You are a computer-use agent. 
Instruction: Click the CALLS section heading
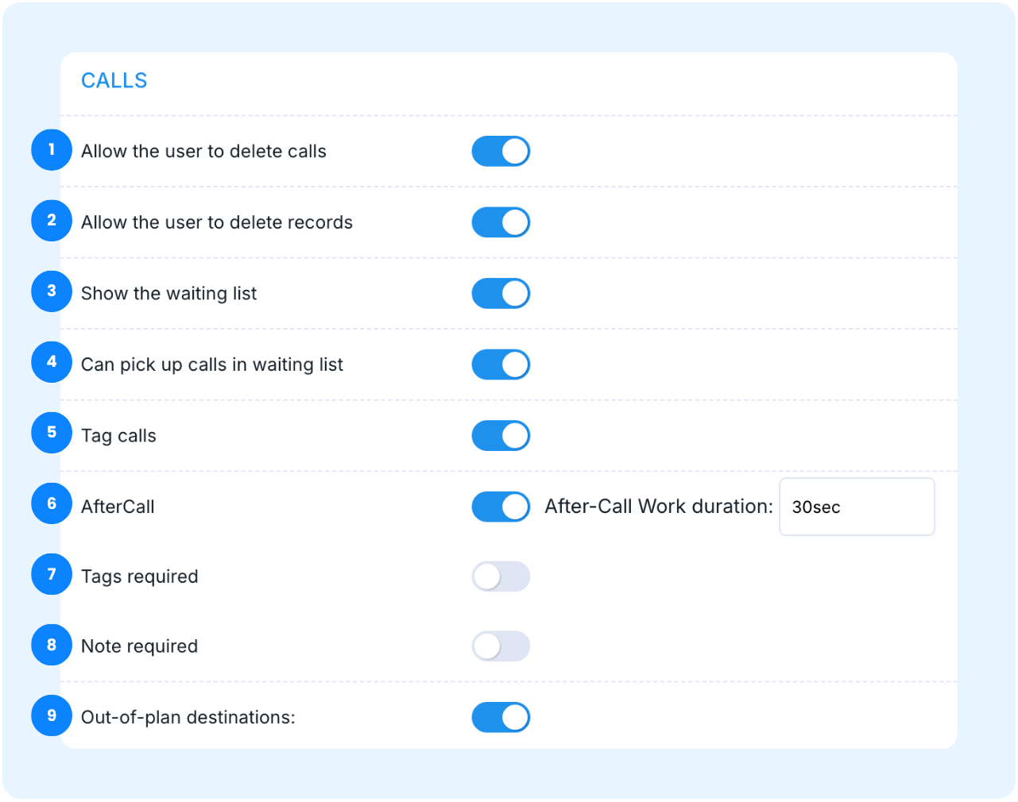pos(114,81)
